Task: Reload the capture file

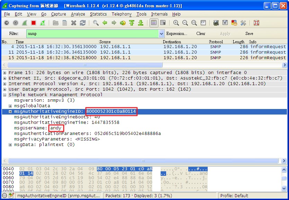Action: coord(83,23)
